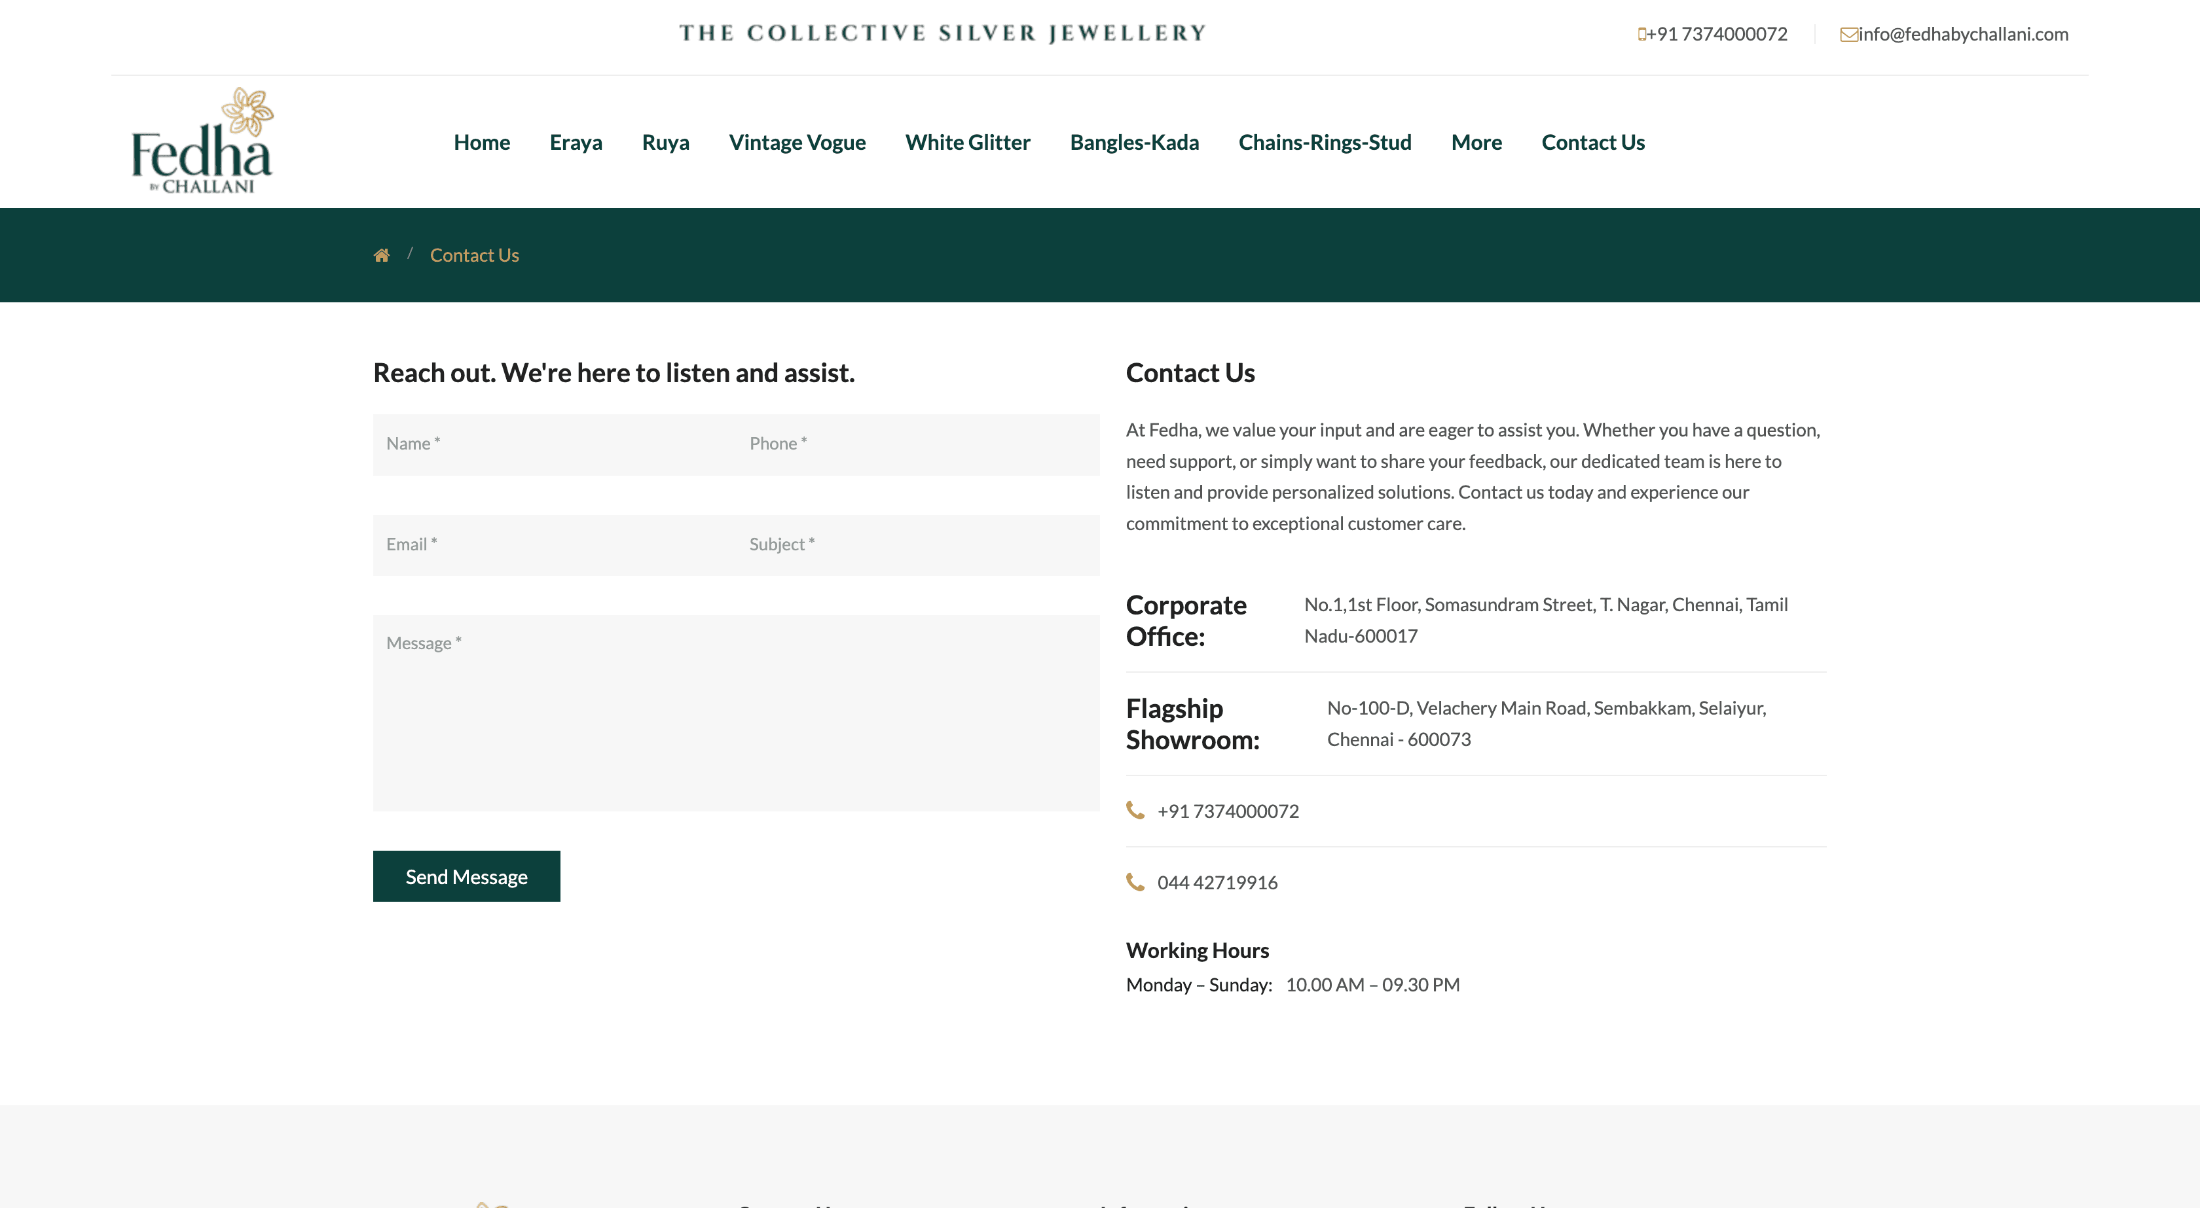2200x1208 pixels.
Task: Navigate to Bangles-Kada section
Action: [1134, 142]
